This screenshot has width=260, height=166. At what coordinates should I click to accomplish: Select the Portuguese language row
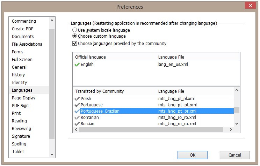[153, 105]
